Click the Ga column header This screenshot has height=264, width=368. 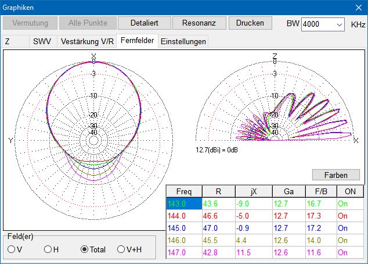point(288,191)
